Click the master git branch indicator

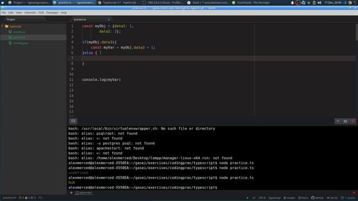point(289,198)
